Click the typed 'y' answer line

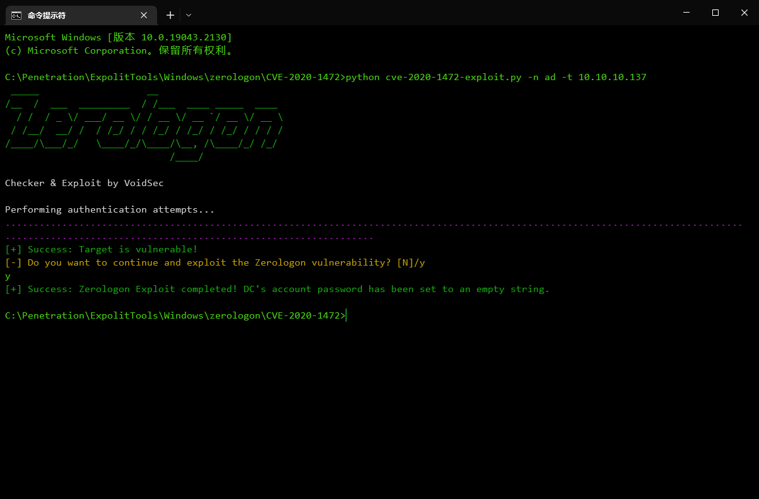[x=8, y=276]
